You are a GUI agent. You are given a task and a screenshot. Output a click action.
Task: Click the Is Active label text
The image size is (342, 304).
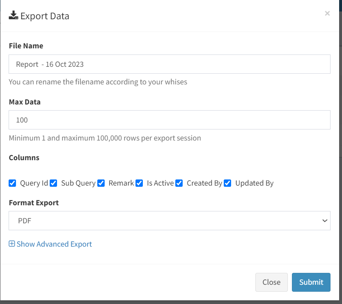point(160,183)
